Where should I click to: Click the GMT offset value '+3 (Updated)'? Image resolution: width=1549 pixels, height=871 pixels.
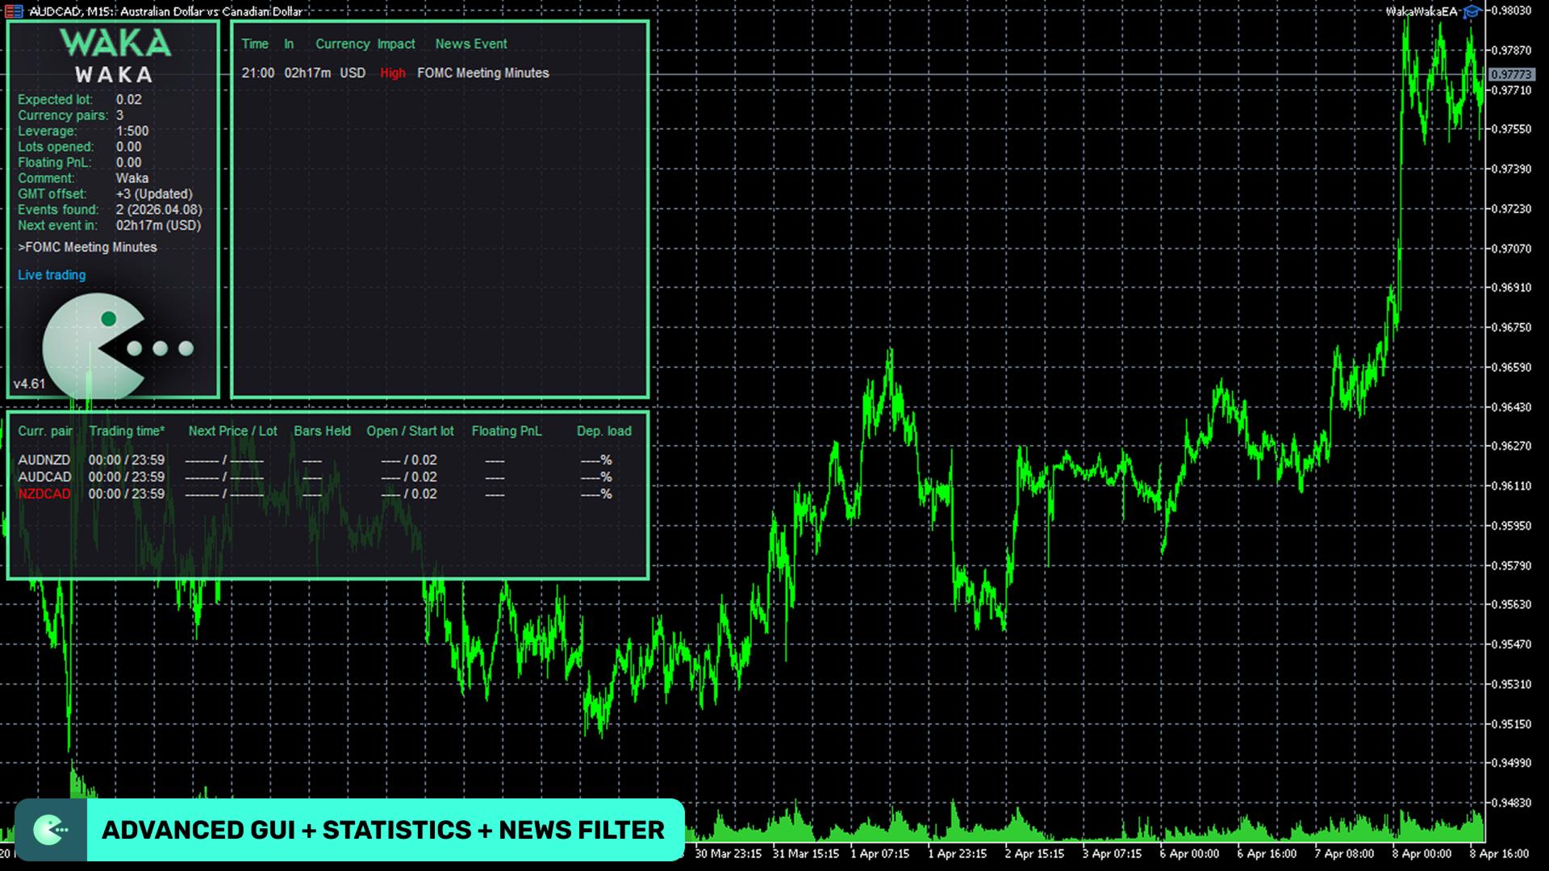(154, 194)
